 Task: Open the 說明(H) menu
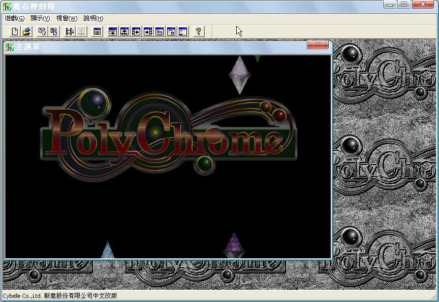pos(93,18)
